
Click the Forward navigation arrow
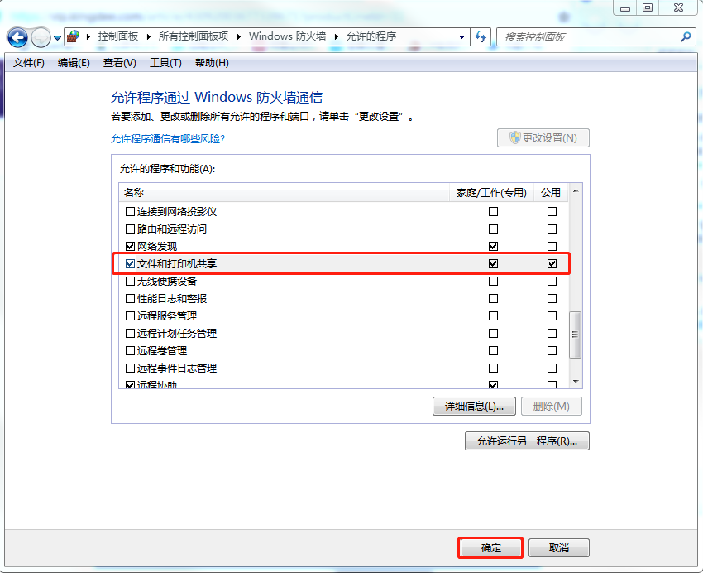41,37
